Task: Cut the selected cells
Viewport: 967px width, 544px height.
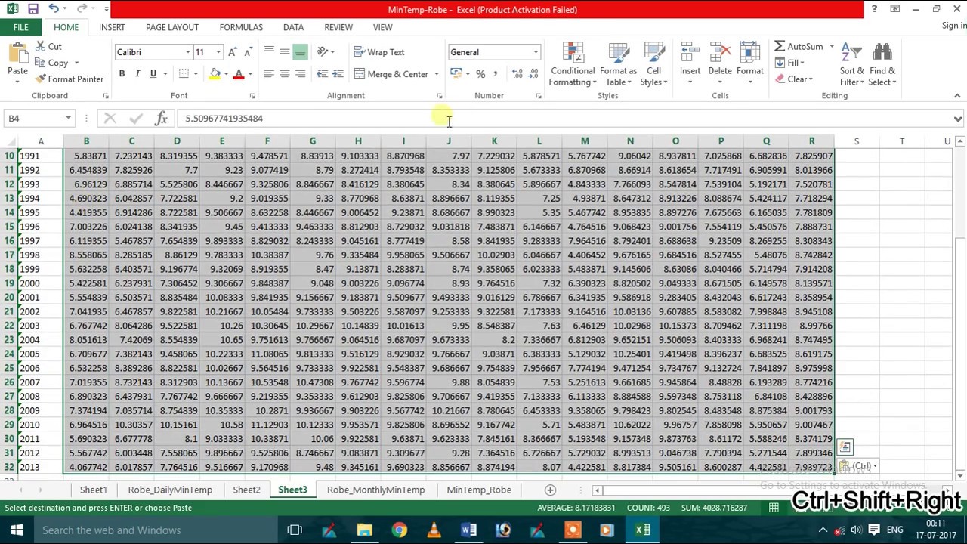Action: tap(49, 47)
